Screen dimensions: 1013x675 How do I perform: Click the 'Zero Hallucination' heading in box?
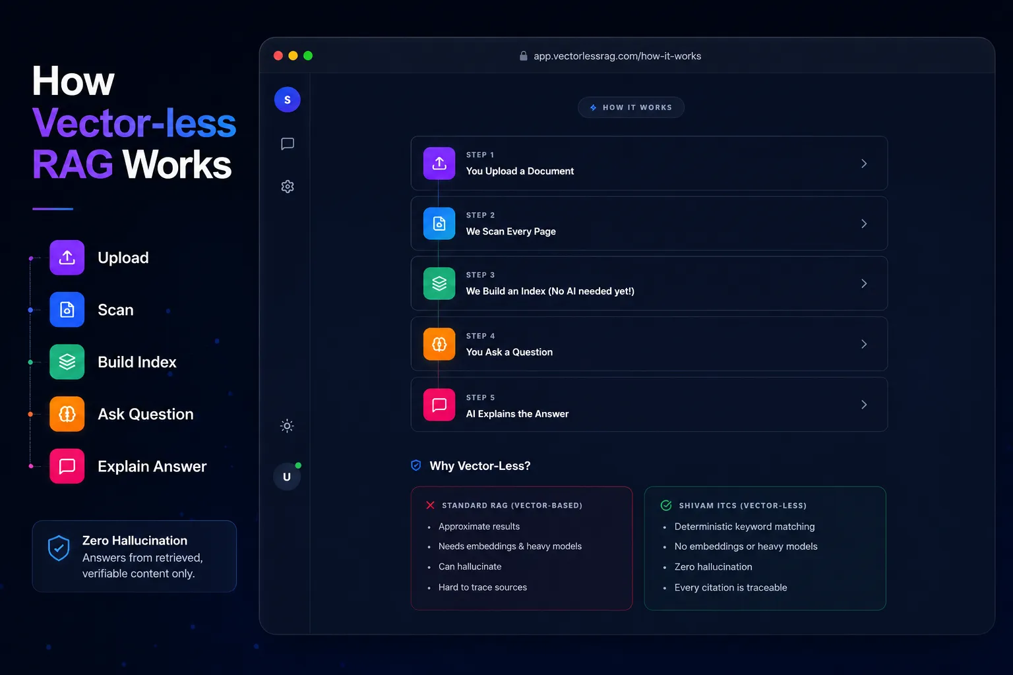click(135, 541)
